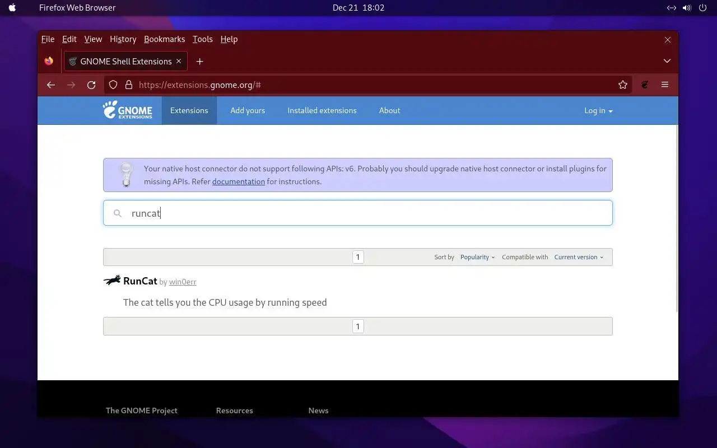
Task: Click the Apple logo in top bar
Action: click(13, 8)
